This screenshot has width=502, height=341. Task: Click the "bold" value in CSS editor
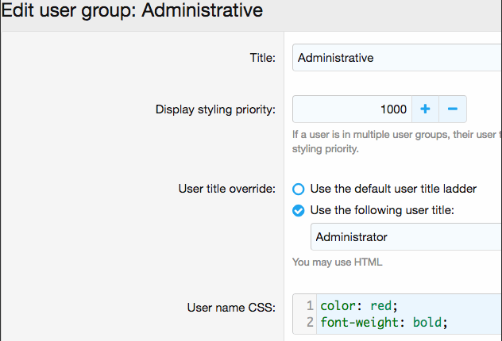430,322
